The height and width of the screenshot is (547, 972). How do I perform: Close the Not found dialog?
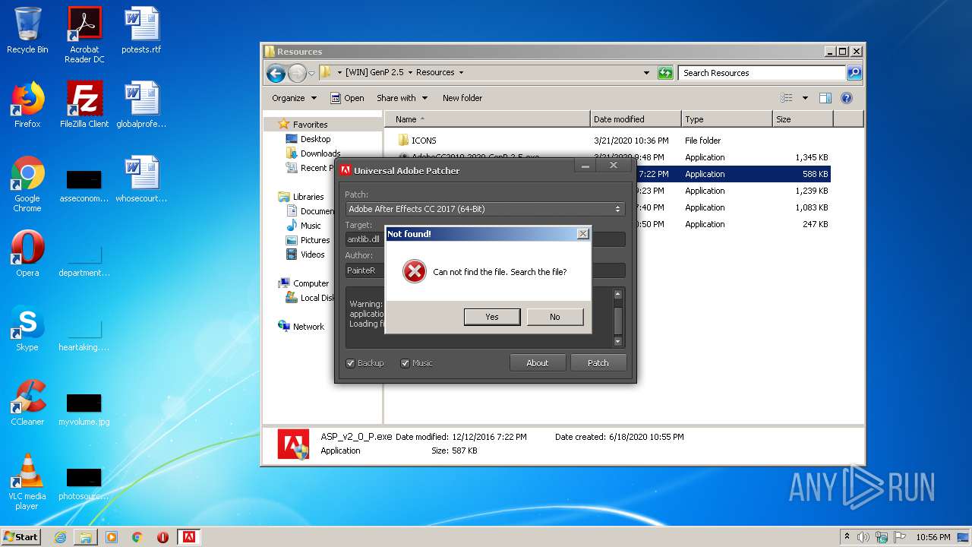582,234
